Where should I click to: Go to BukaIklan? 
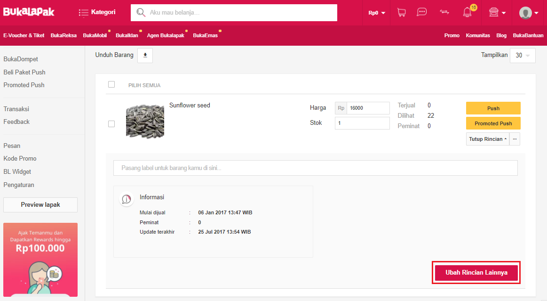click(x=127, y=36)
